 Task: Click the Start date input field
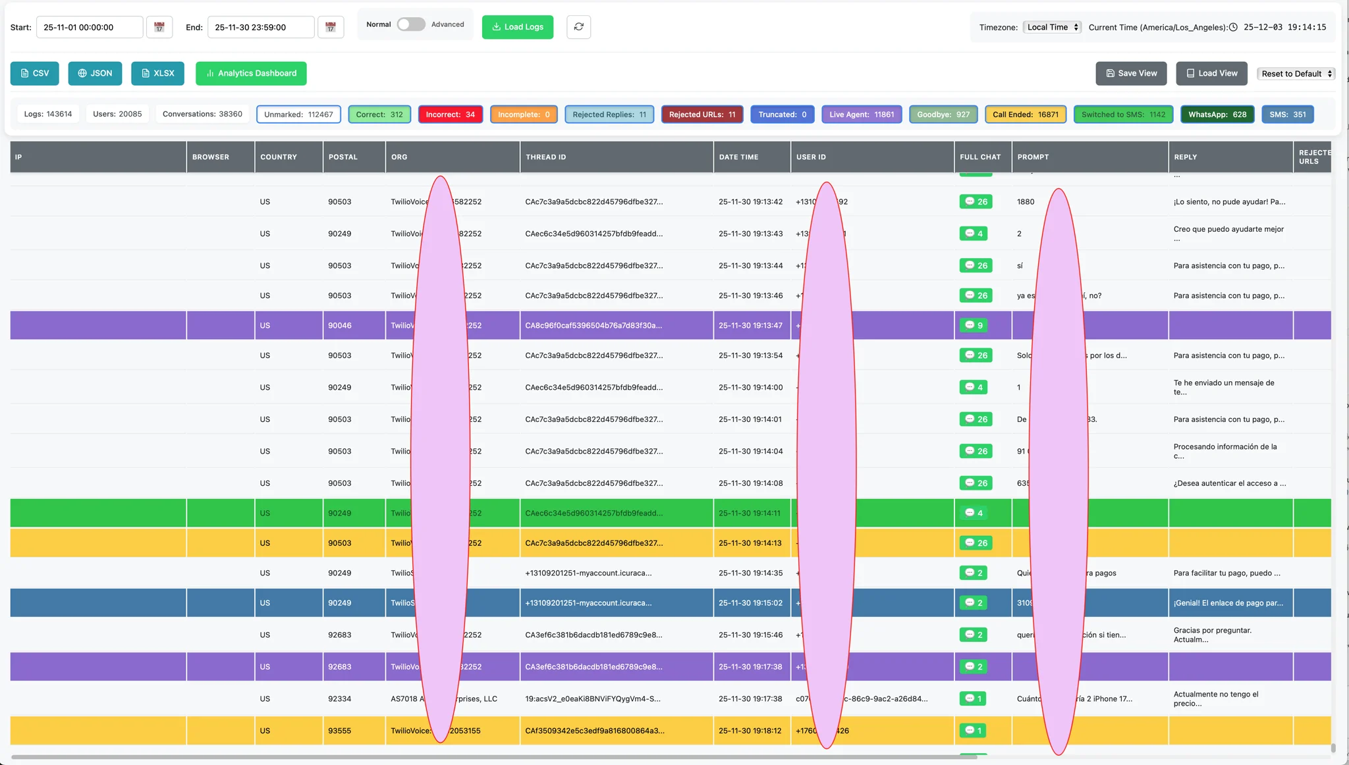(x=90, y=27)
